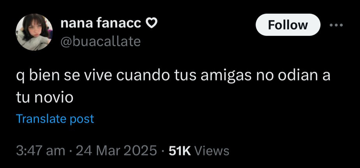Click the white heart emoji after name
This screenshot has width=360, height=168.
click(152, 23)
